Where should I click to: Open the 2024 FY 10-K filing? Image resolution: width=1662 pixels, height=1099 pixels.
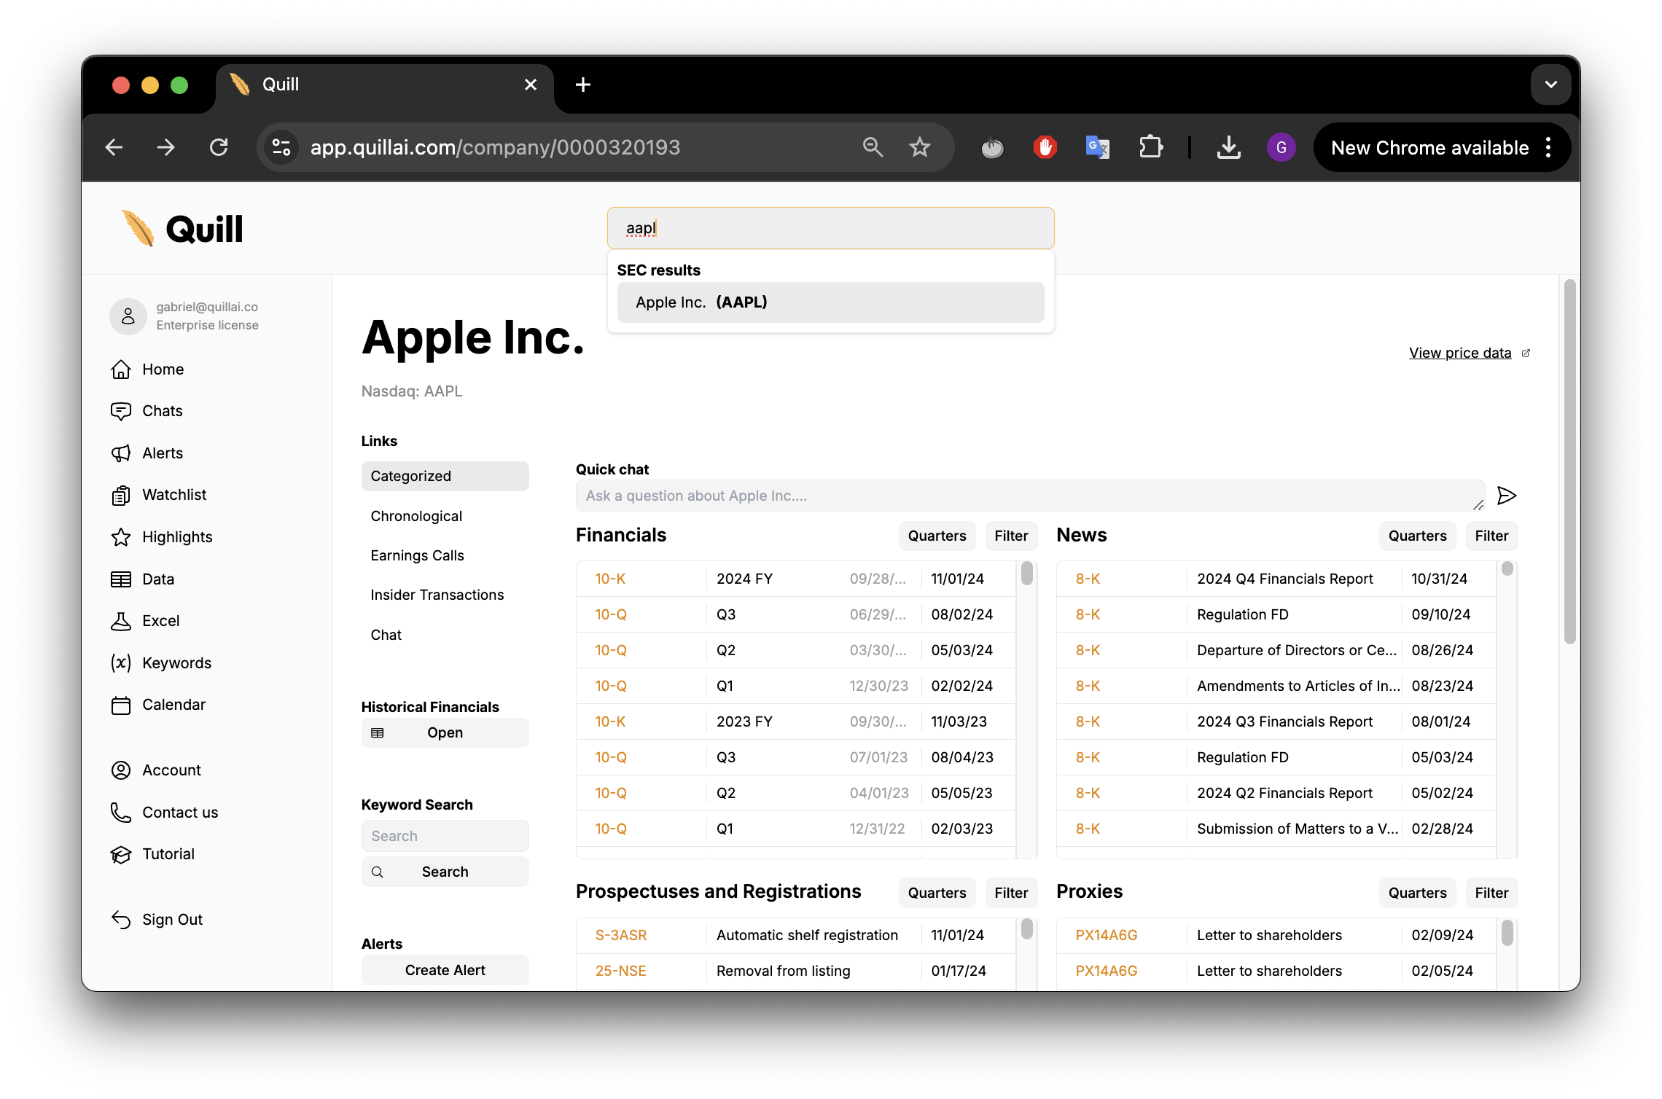coord(795,579)
